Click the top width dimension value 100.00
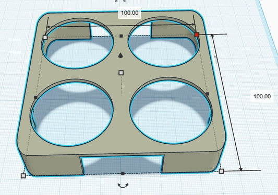 [x=129, y=13]
